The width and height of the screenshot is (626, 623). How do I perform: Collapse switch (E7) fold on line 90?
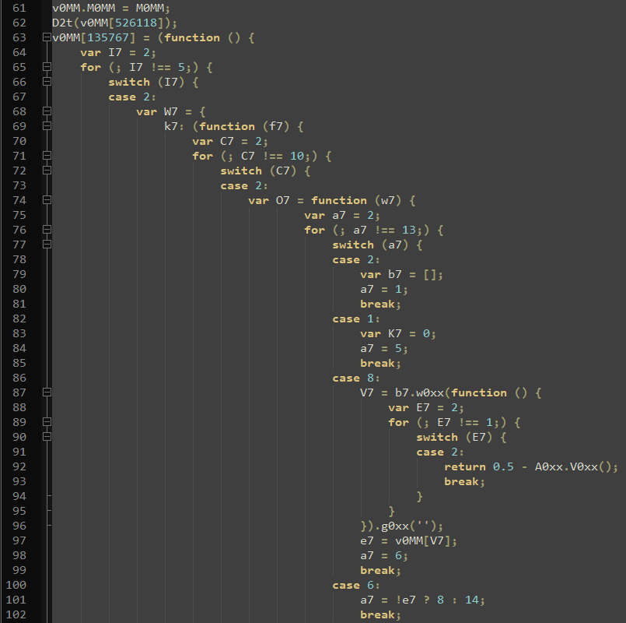(x=47, y=437)
